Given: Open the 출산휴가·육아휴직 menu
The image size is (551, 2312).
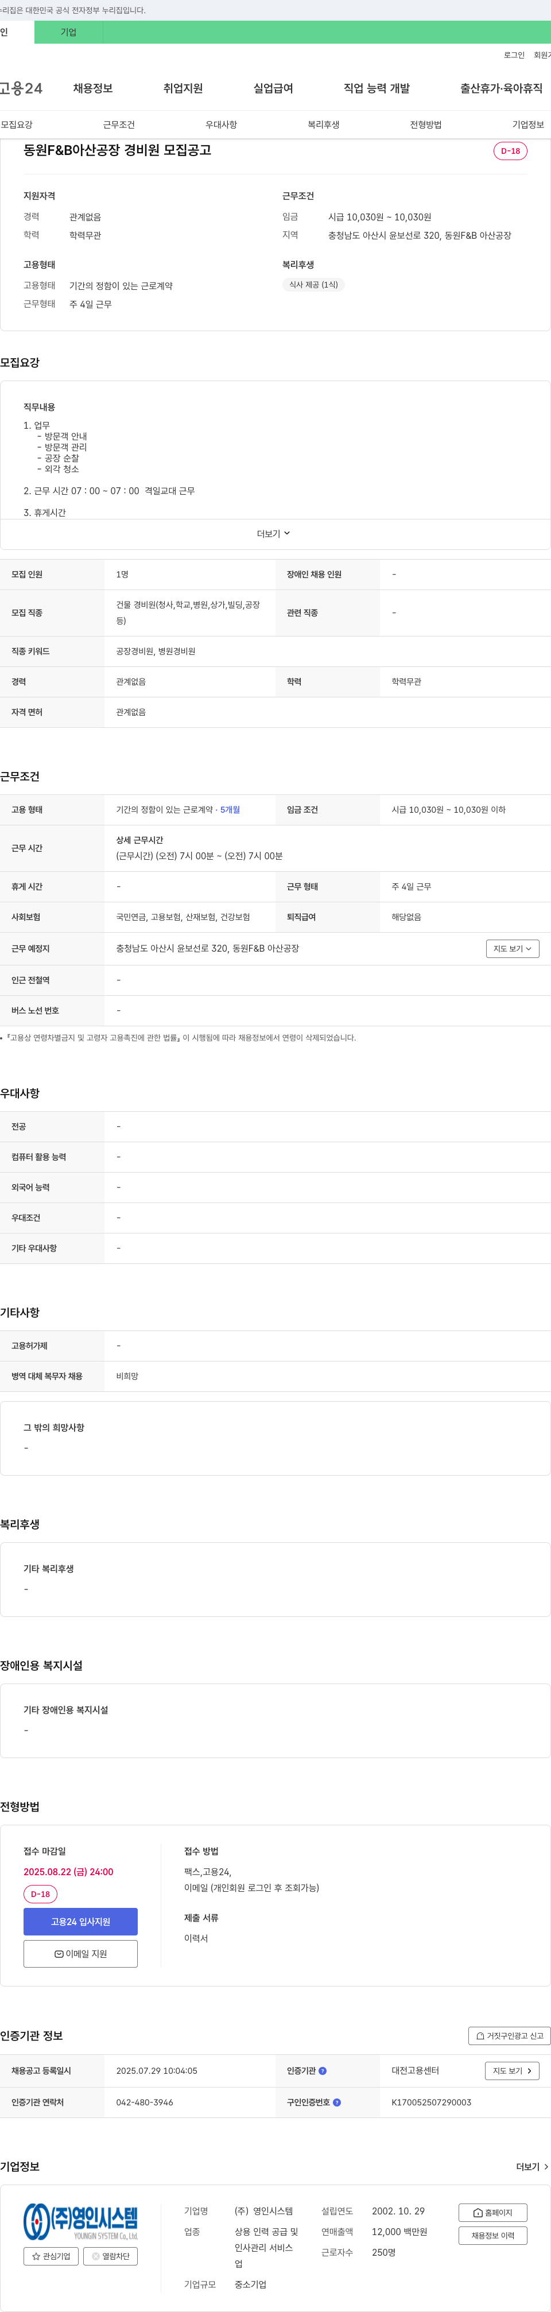Looking at the screenshot, I should pos(502,88).
